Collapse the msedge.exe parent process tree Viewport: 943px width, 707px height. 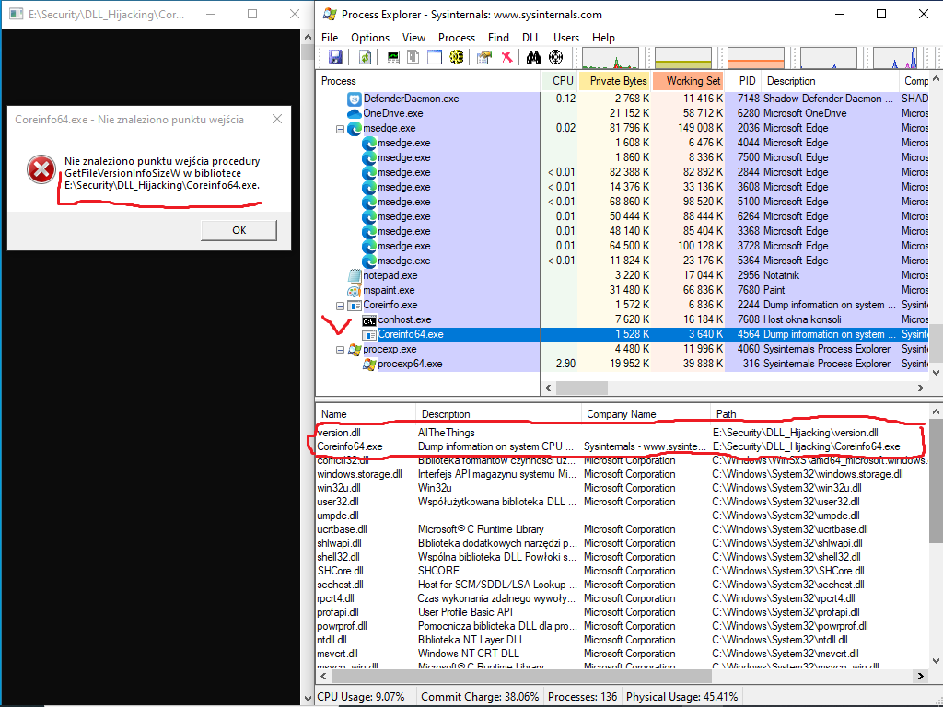coord(341,129)
